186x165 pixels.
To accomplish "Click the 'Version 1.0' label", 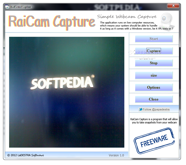I will (x=116, y=155).
